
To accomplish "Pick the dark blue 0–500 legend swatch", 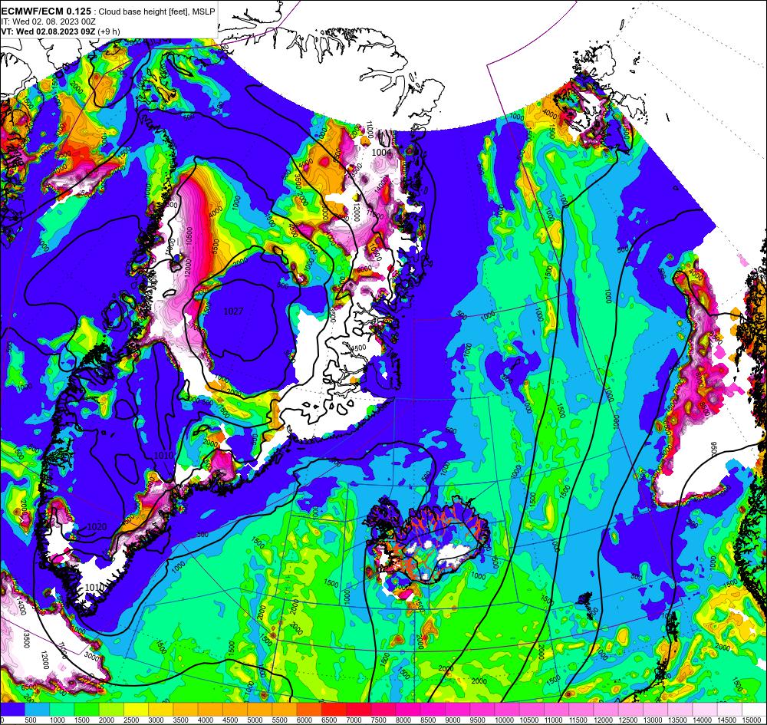I will (x=12, y=709).
